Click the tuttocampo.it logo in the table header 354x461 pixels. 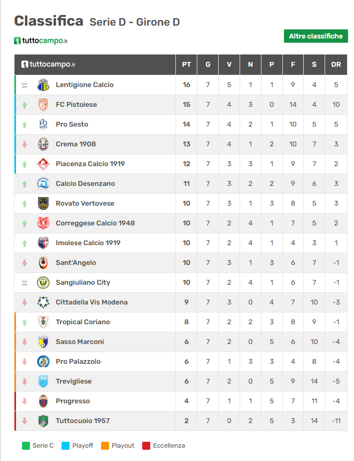coord(48,65)
